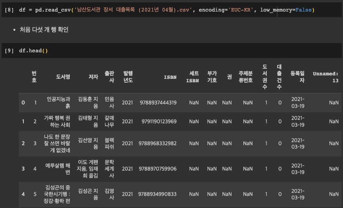The width and height of the screenshot is (343, 208).
Task: Click publisher cell 블랙피쉬
Action: (x=109, y=143)
